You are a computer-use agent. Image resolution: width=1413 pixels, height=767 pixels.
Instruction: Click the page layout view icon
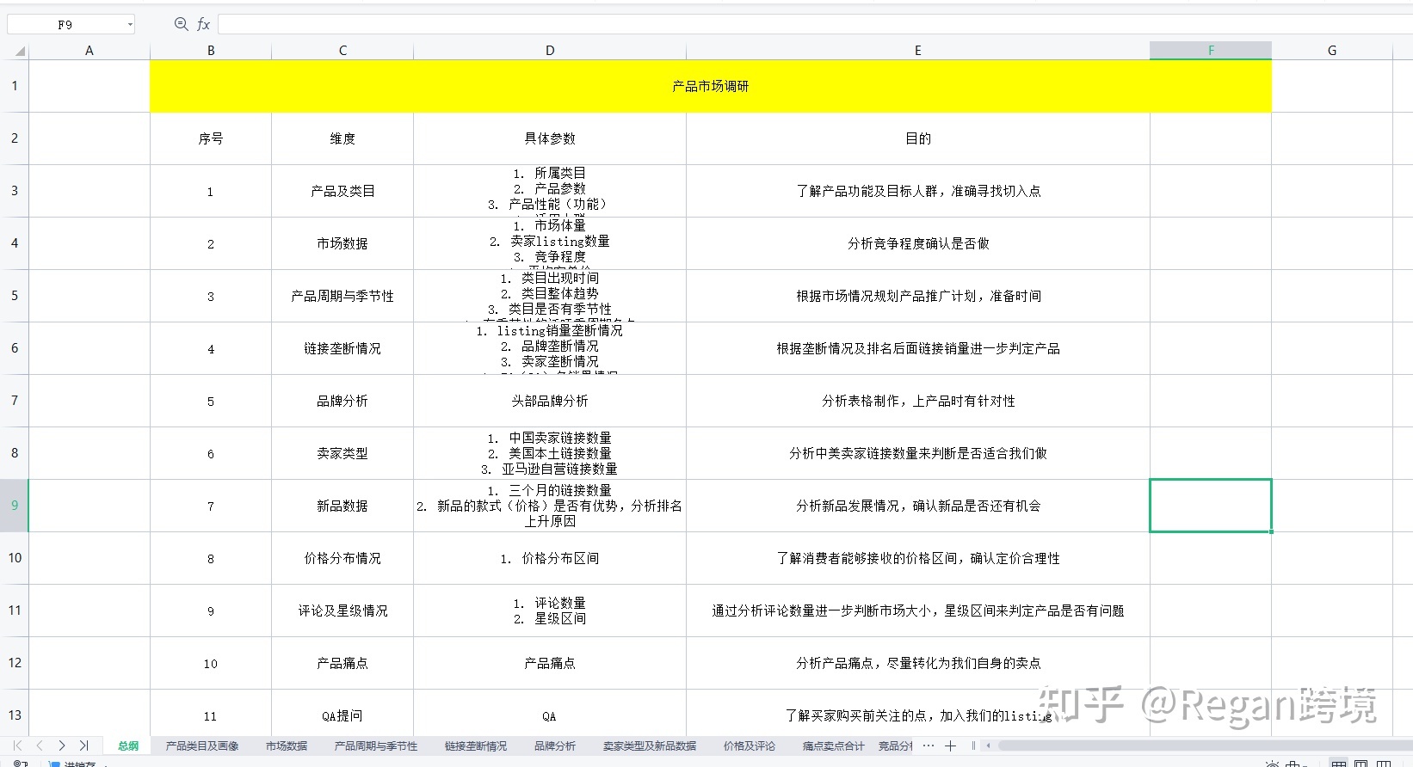pos(1361,763)
